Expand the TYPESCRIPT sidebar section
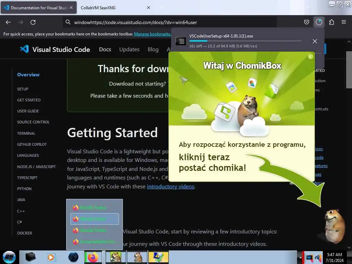The width and height of the screenshot is (352, 264). click(x=27, y=178)
